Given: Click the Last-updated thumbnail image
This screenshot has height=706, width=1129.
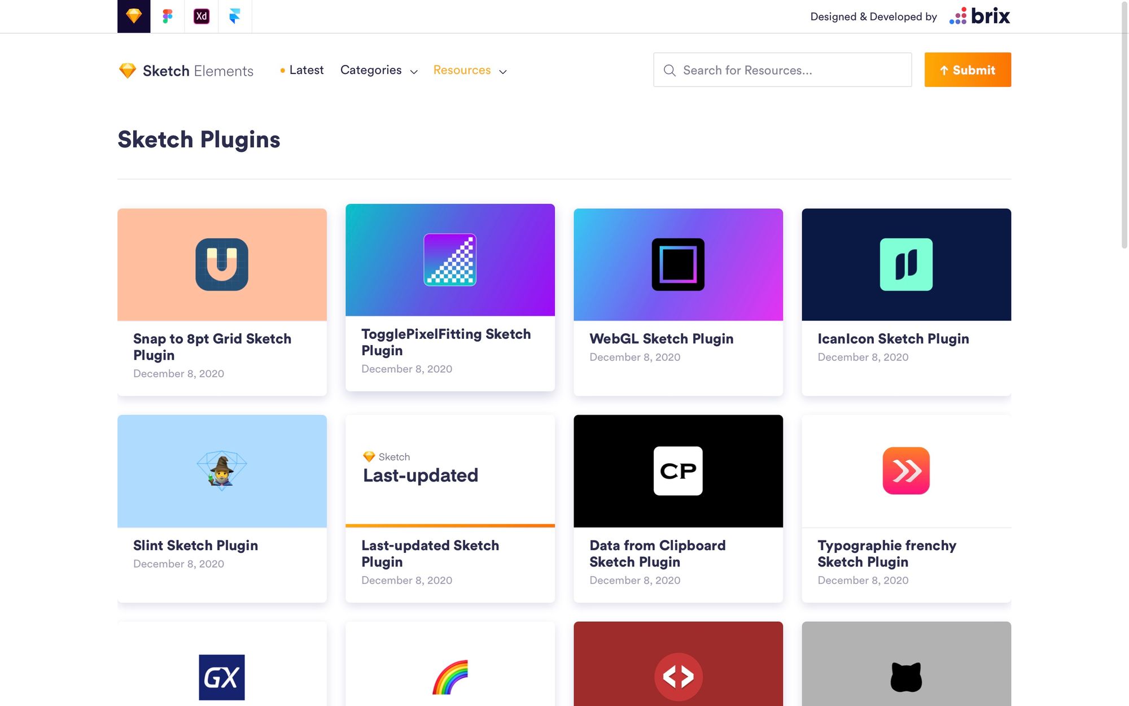Looking at the screenshot, I should point(450,471).
